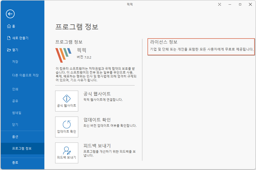Click the large 프로그램 정보 page title

pos(77,27)
